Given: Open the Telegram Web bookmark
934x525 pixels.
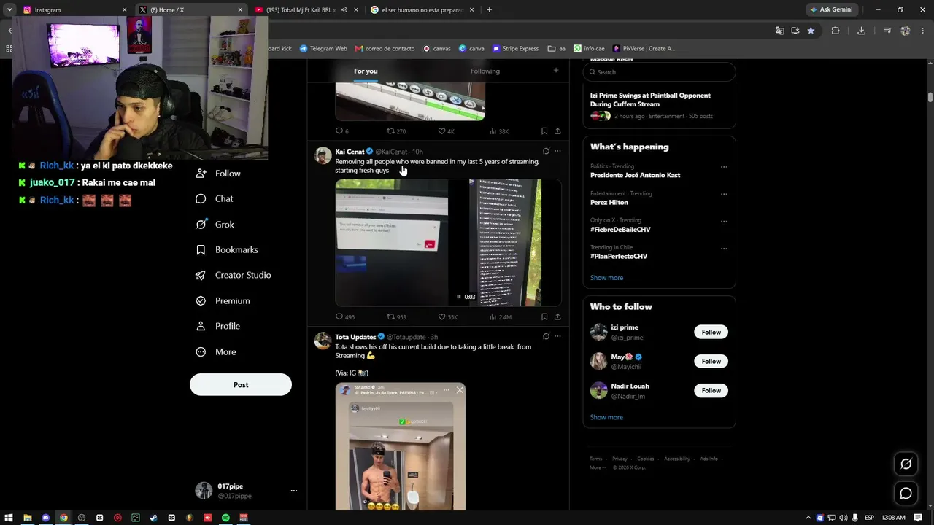Looking at the screenshot, I should tap(323, 49).
